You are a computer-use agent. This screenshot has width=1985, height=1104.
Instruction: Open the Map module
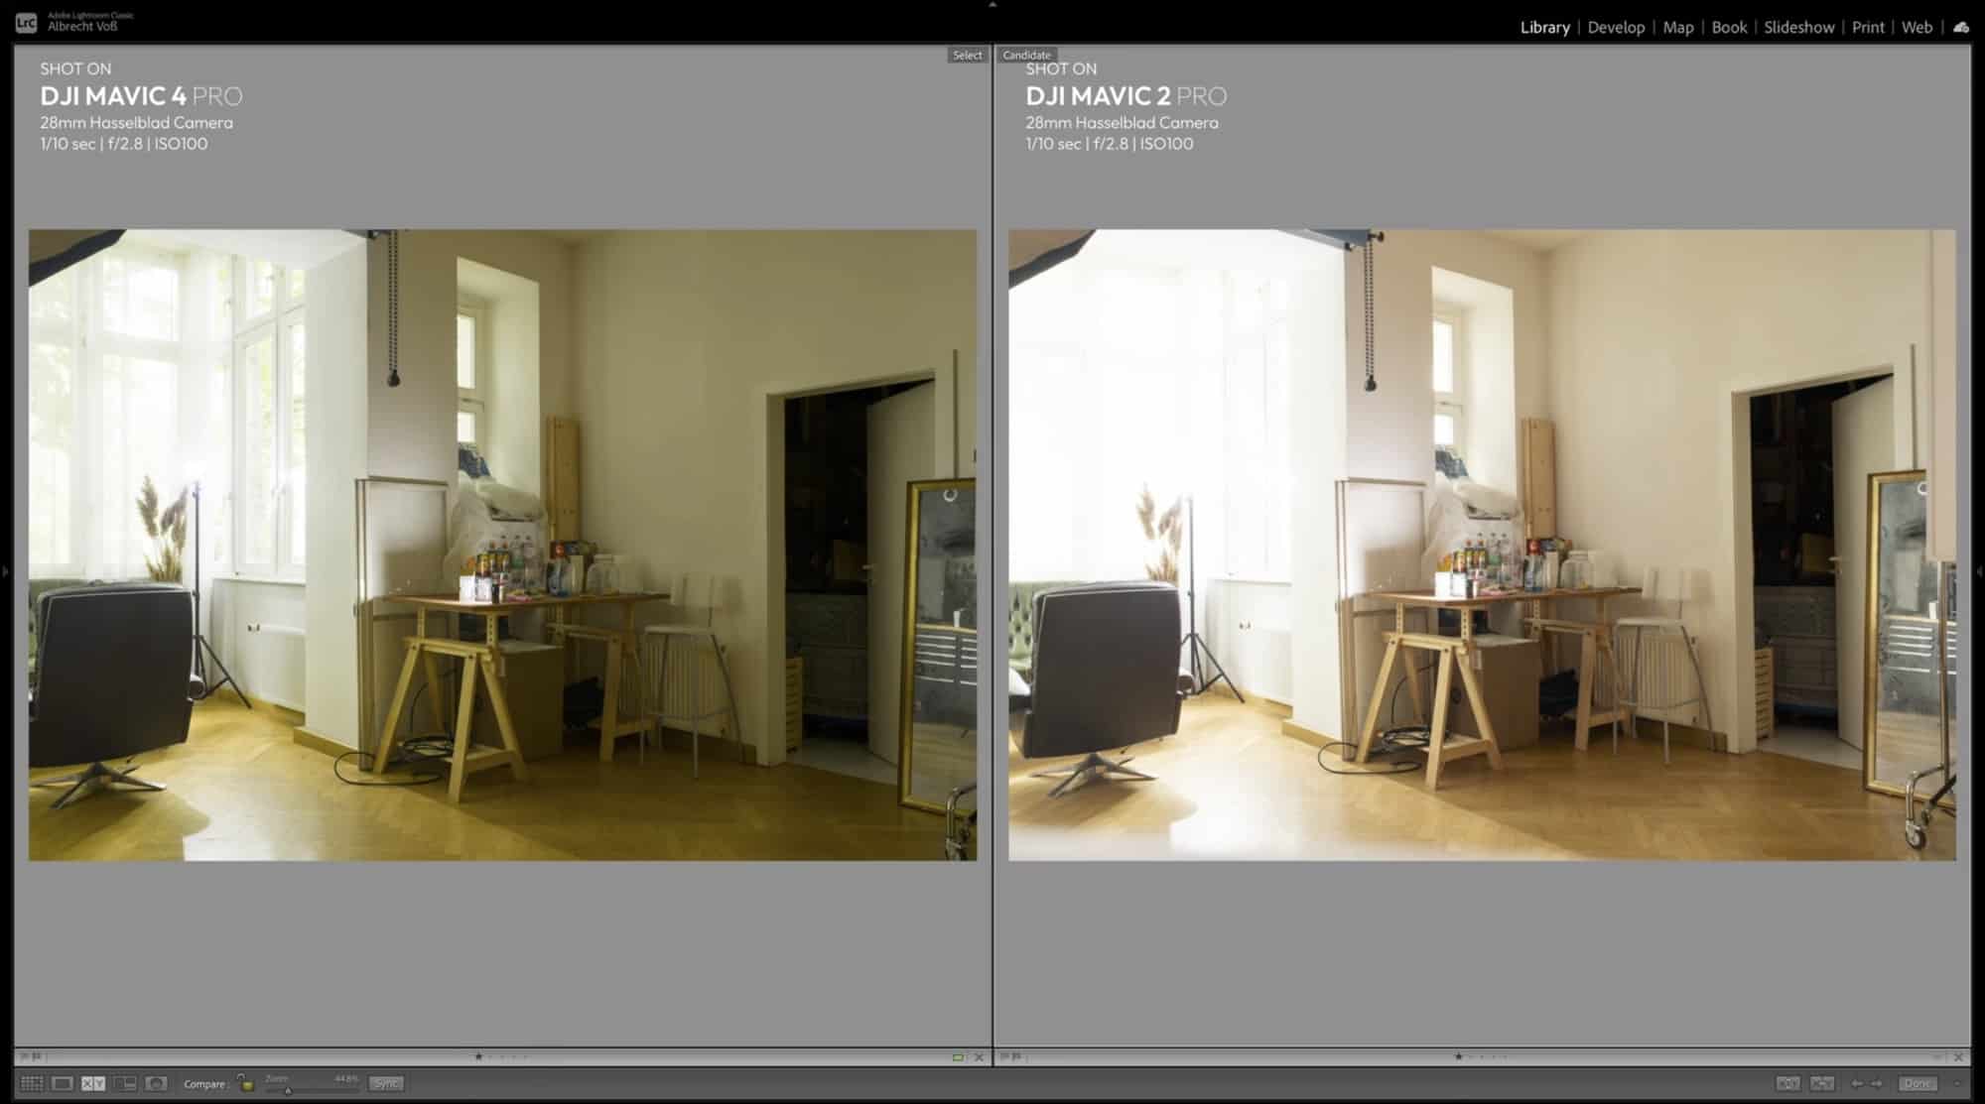click(1678, 27)
